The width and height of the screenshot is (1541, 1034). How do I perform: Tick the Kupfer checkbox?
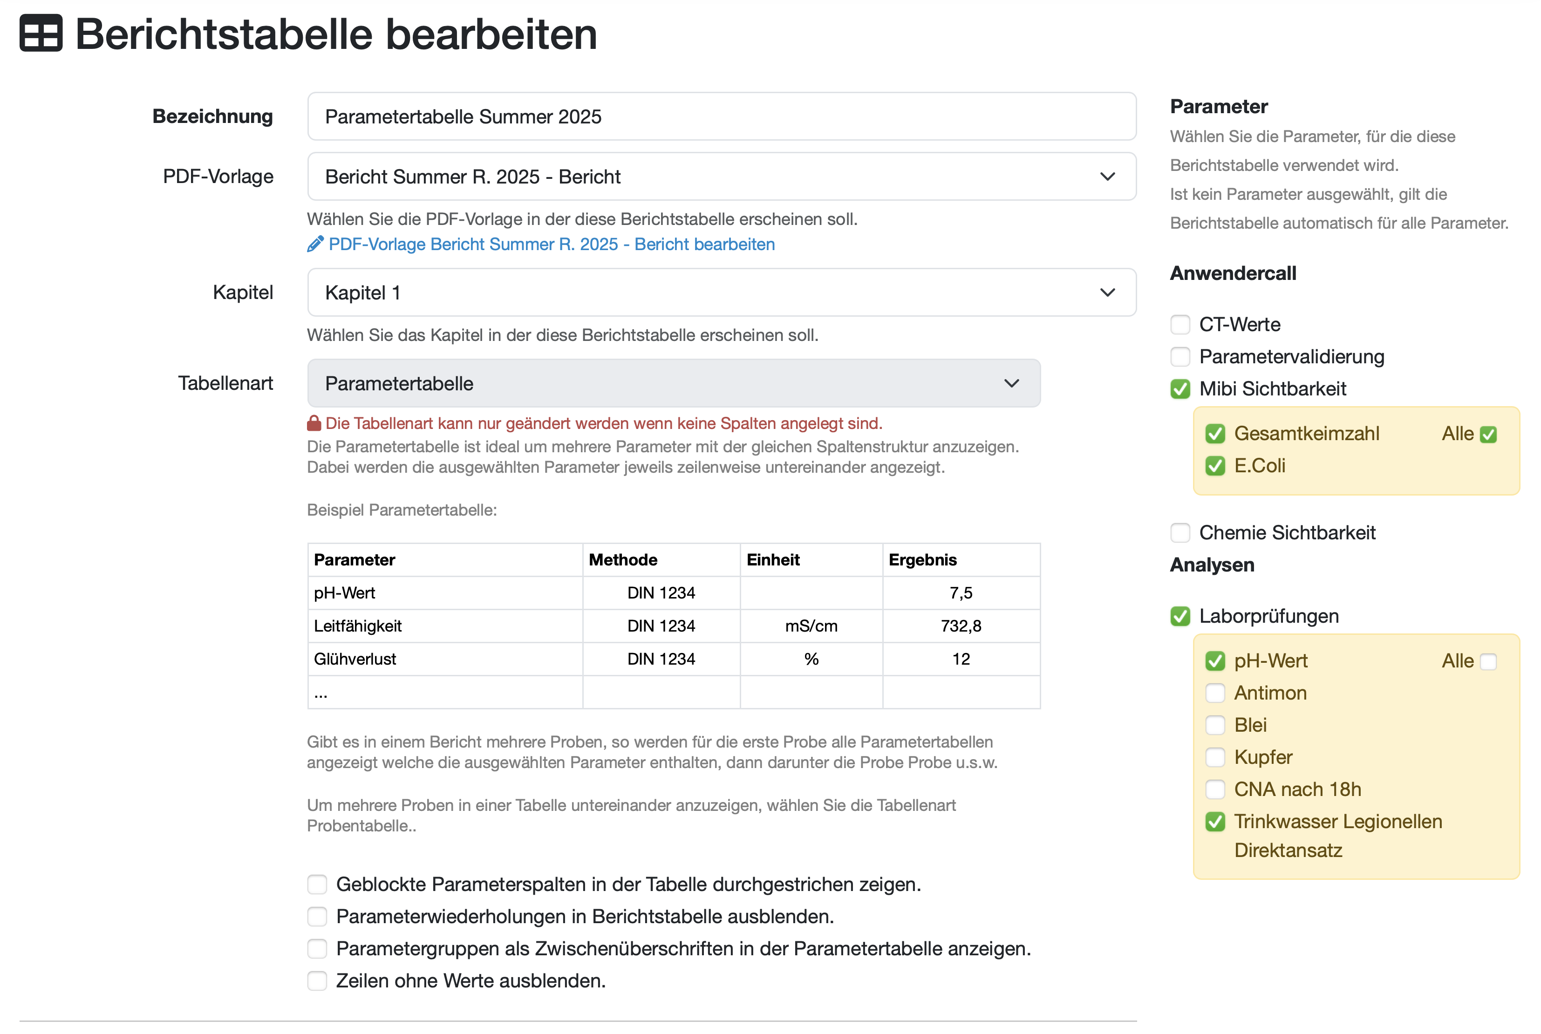[x=1214, y=757]
